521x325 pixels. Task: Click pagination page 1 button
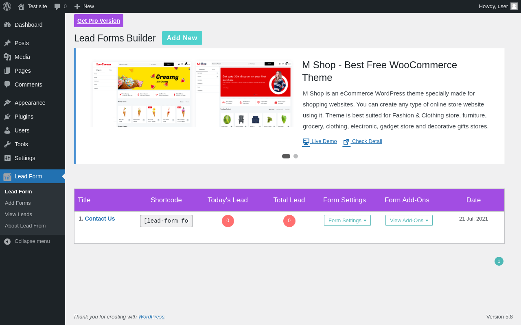click(499, 261)
